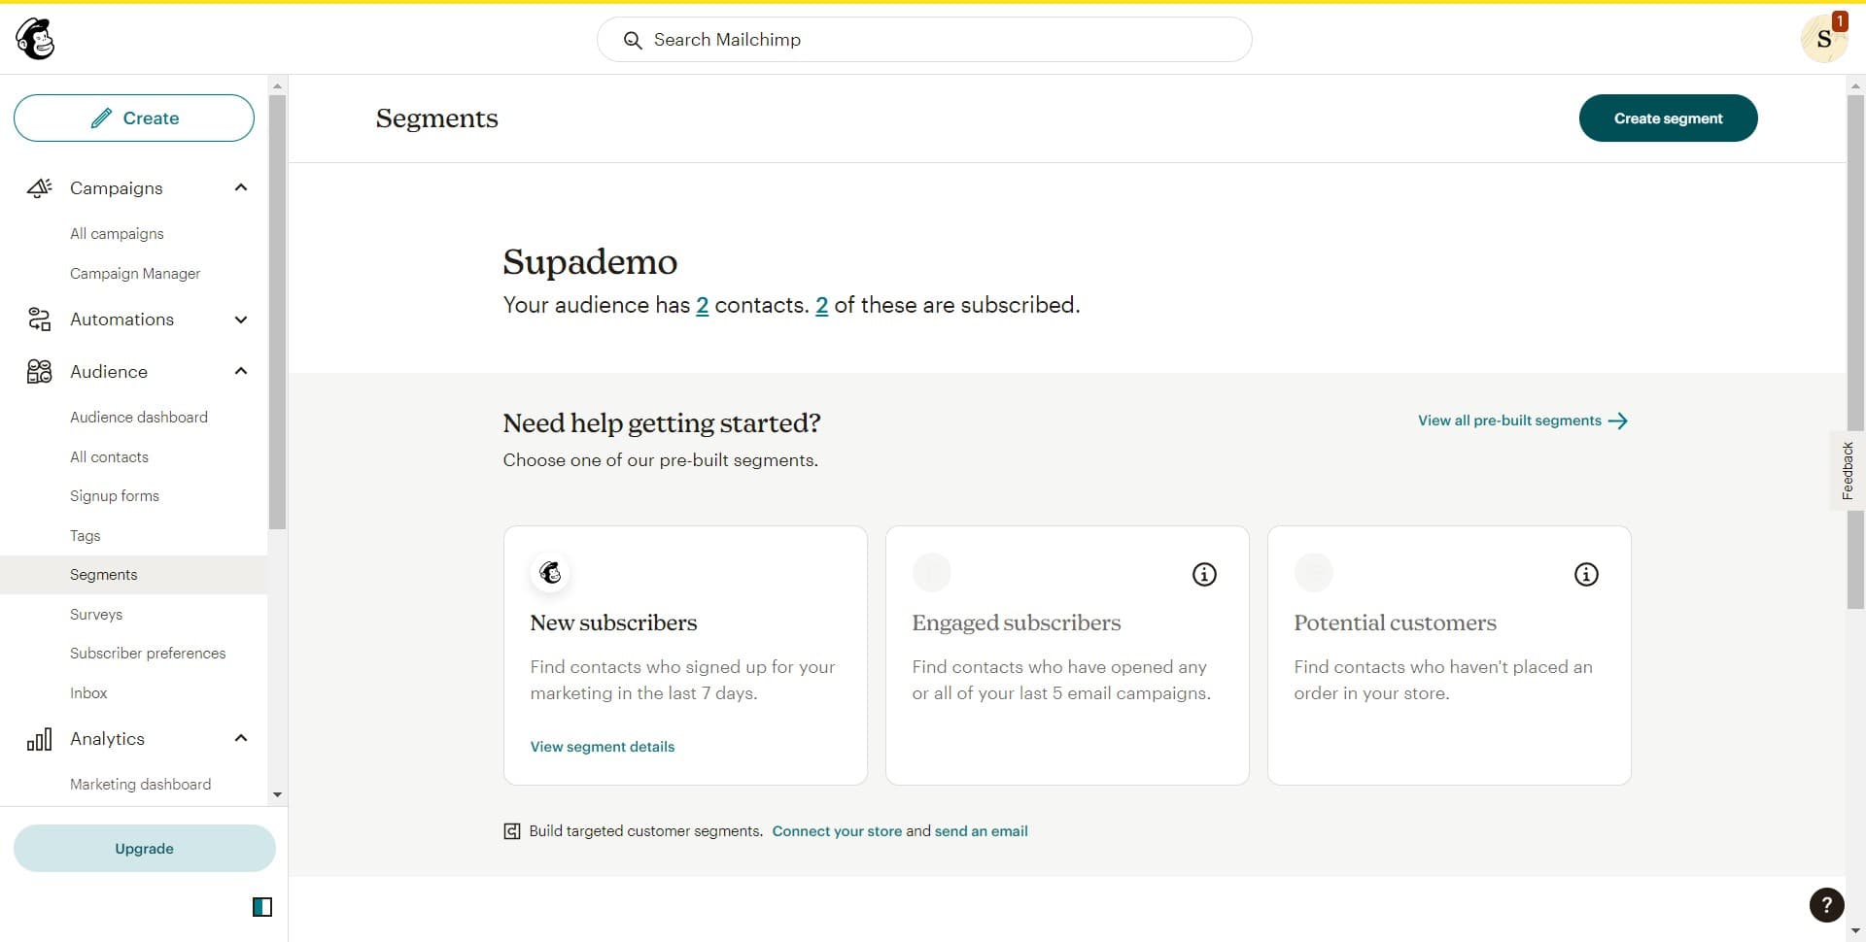Screen dimensions: 1866x942
Task: Focus the Search Mailchimp field
Action: (x=923, y=40)
